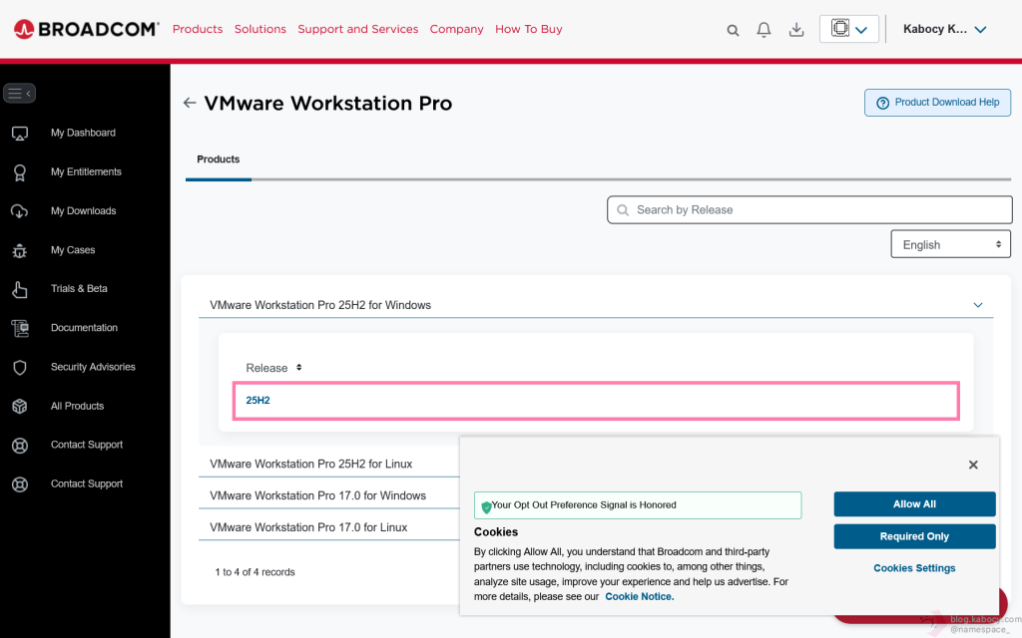Click the Search by Release field
This screenshot has height=638, width=1022.
809,210
